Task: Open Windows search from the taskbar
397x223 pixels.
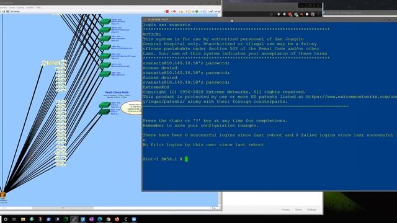Action: [x=6, y=219]
